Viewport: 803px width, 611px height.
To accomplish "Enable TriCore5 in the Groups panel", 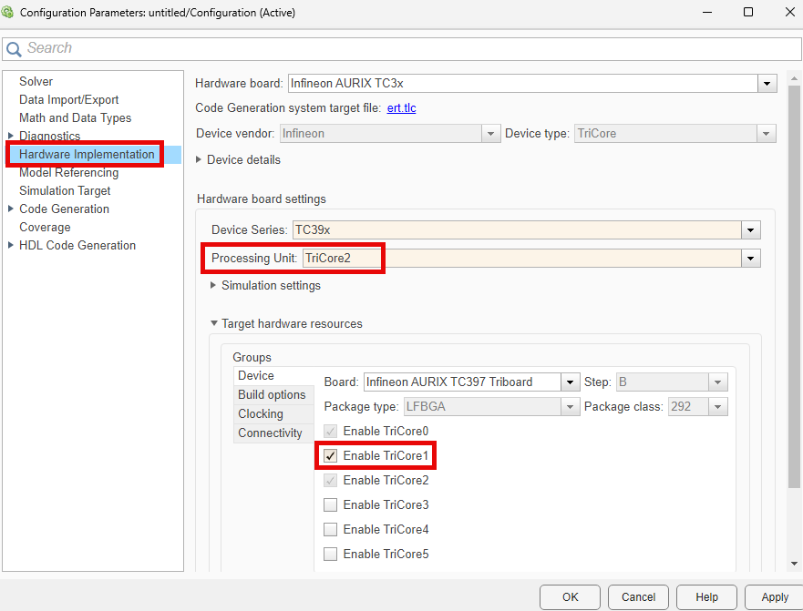I will point(330,554).
